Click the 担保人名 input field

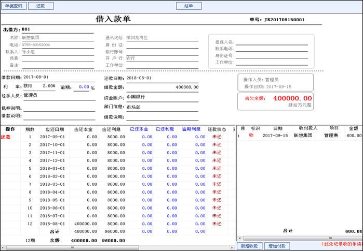(271, 42)
